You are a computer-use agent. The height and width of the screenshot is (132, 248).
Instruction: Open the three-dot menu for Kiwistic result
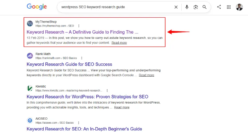click(x=107, y=91)
